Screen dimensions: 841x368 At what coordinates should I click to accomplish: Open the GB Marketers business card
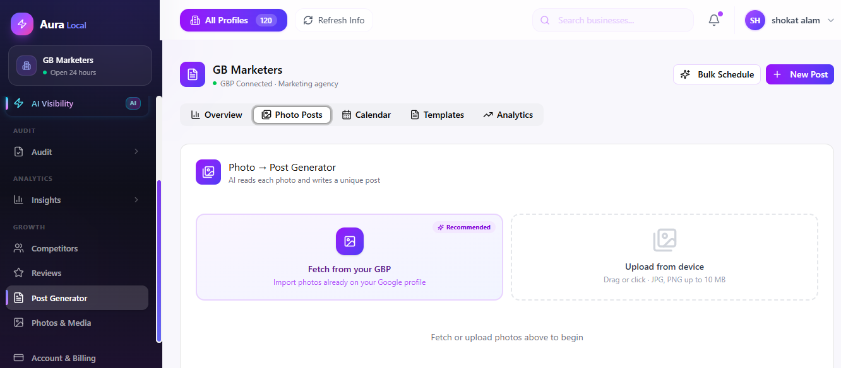(80, 66)
